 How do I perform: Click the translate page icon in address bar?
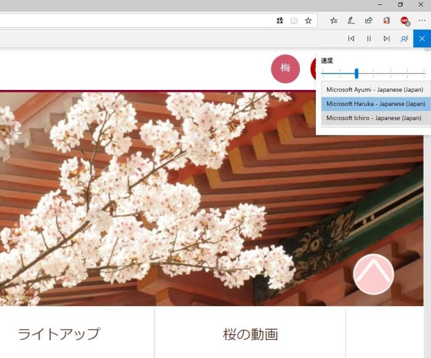[x=280, y=20]
